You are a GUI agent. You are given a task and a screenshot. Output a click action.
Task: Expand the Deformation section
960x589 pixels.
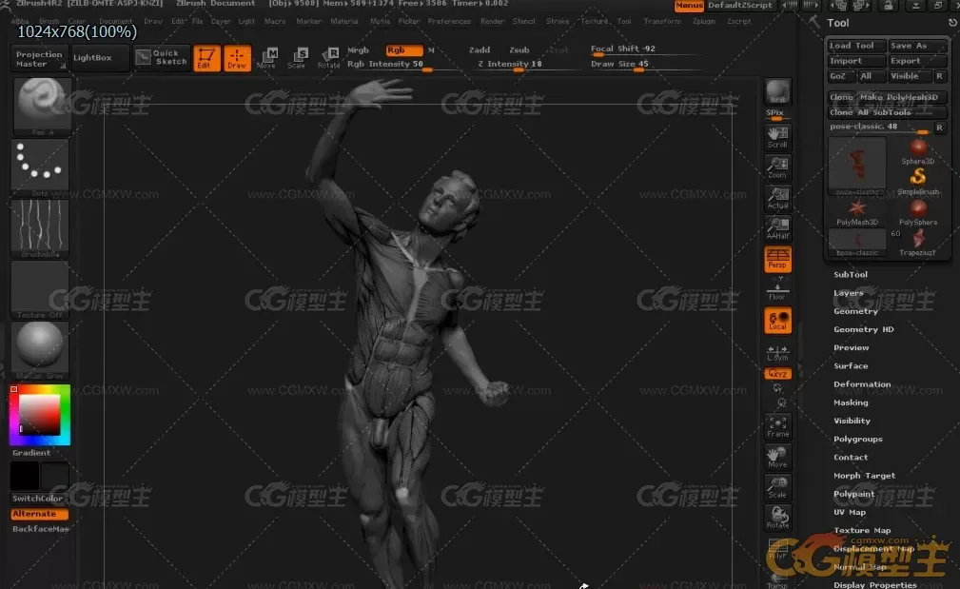point(862,384)
